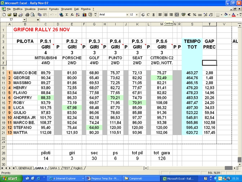Viewport: 242px width, 182px height.
Task: Select column S header
Action: [x=192, y=24]
